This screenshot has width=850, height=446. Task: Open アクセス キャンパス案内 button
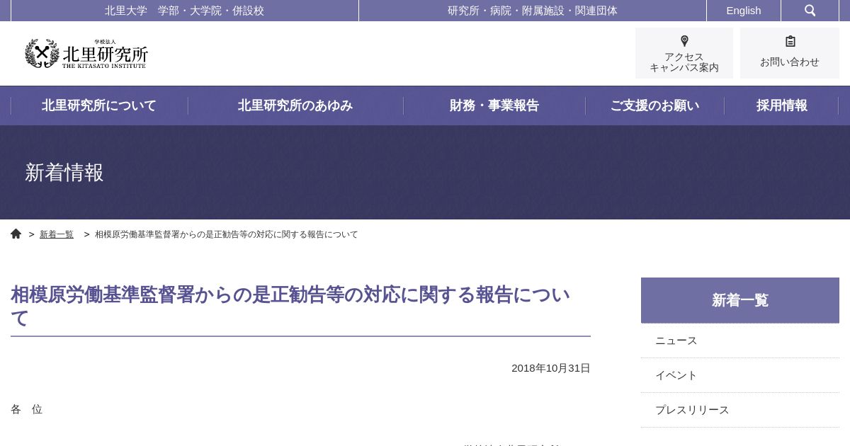[684, 53]
